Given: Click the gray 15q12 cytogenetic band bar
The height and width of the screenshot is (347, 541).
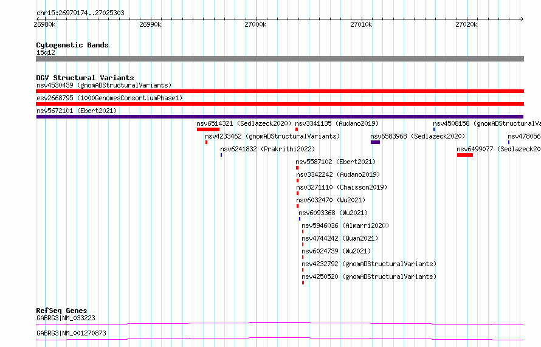Looking at the screenshot, I should pyautogui.click(x=280, y=59).
